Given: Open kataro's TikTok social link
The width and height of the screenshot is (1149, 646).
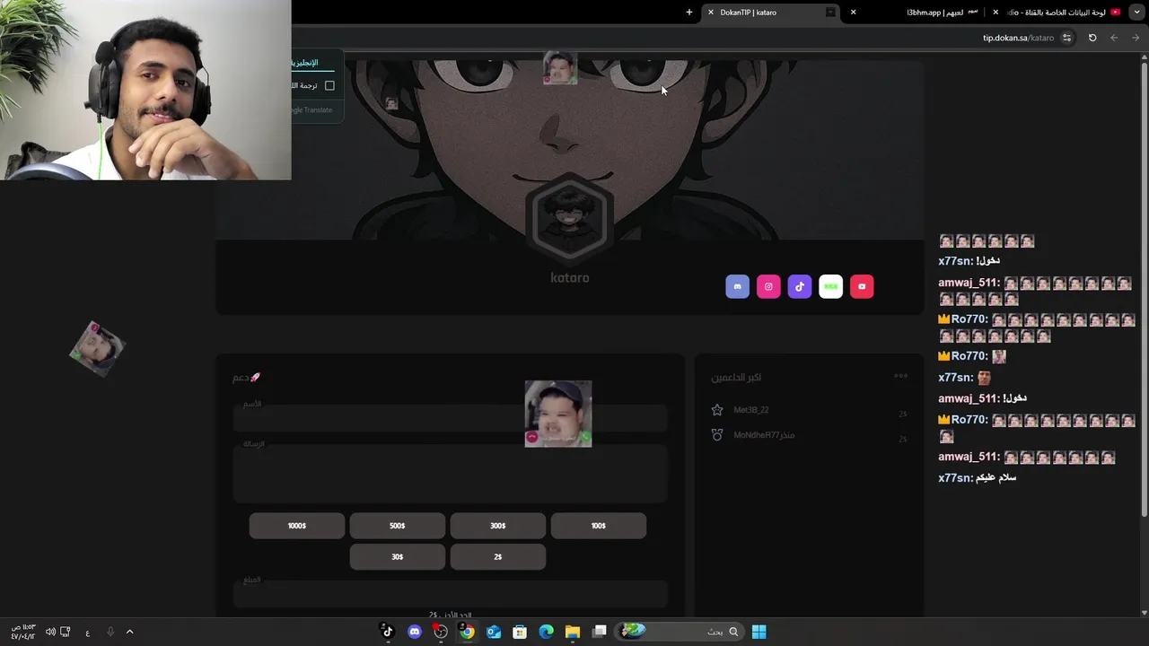Looking at the screenshot, I should pos(800,286).
